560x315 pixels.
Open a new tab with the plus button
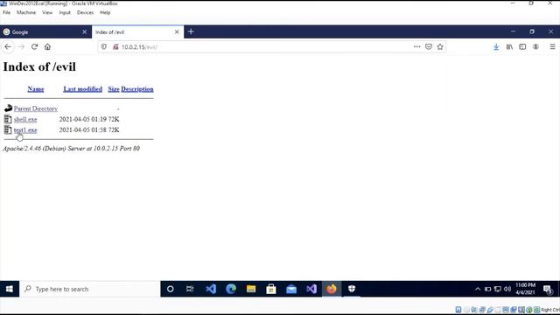pyautogui.click(x=191, y=31)
